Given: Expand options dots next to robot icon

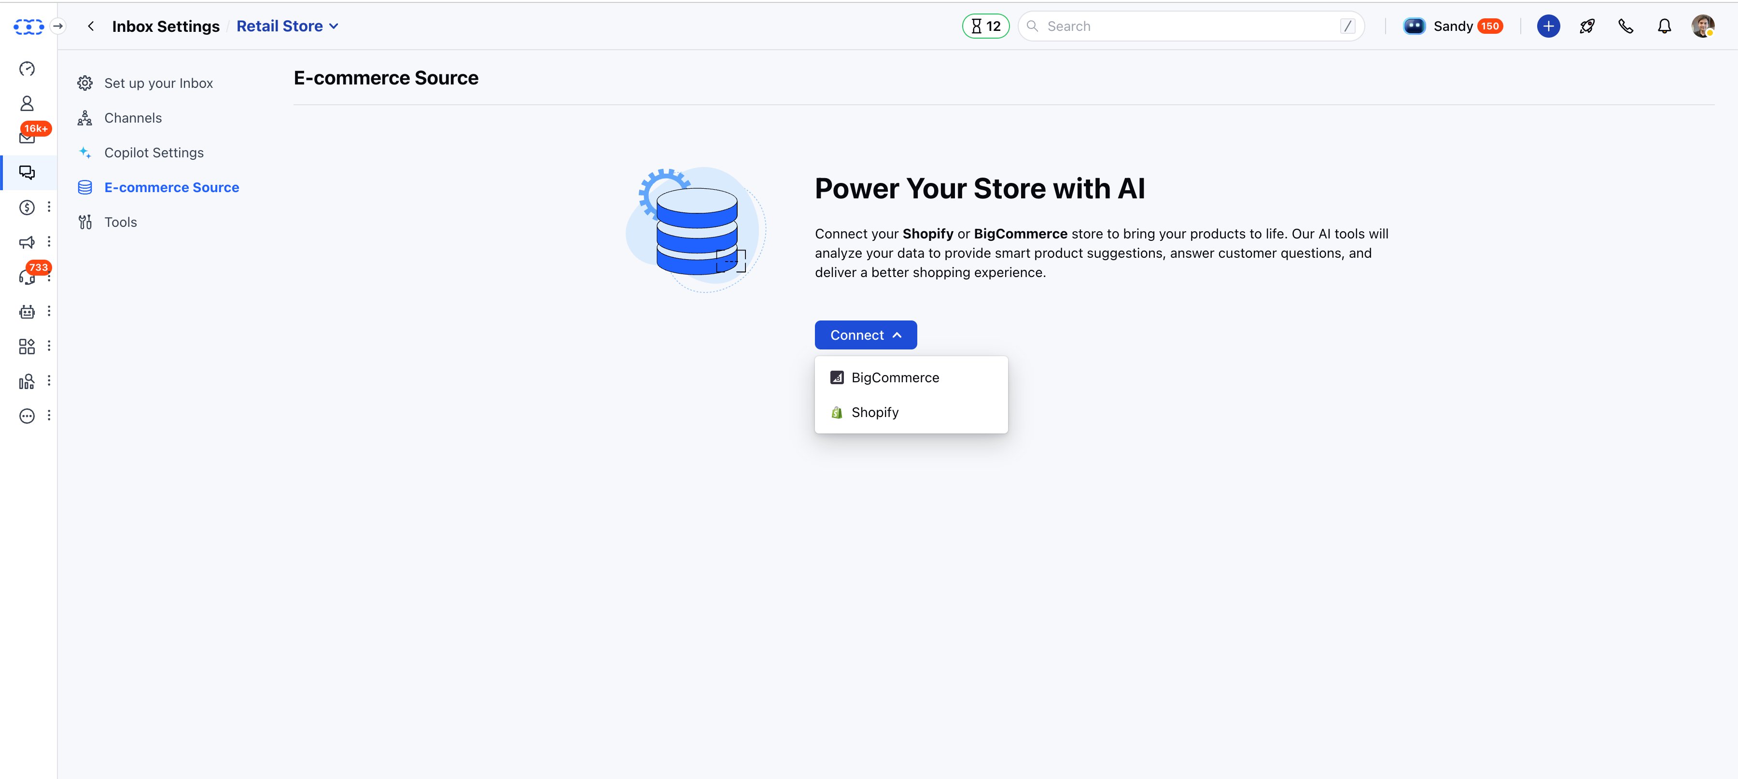Looking at the screenshot, I should (49, 311).
